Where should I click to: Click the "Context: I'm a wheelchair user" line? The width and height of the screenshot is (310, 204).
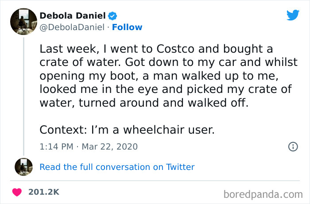127,130
